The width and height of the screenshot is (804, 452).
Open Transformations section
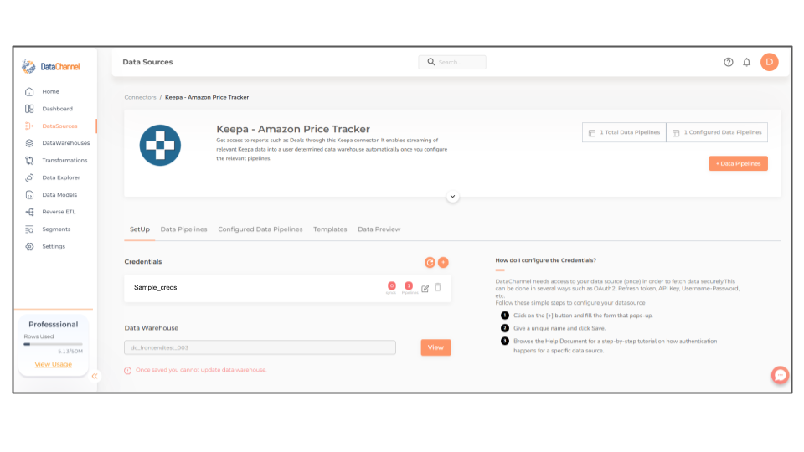click(64, 161)
